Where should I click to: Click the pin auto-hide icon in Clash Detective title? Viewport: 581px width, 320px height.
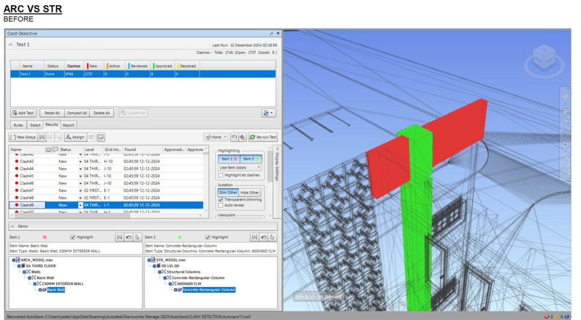click(271, 33)
